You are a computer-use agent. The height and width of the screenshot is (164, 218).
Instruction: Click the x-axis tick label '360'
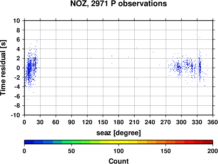click(x=213, y=122)
